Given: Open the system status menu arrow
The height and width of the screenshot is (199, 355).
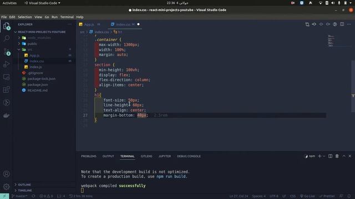Looking at the screenshot, I should 351,3.
